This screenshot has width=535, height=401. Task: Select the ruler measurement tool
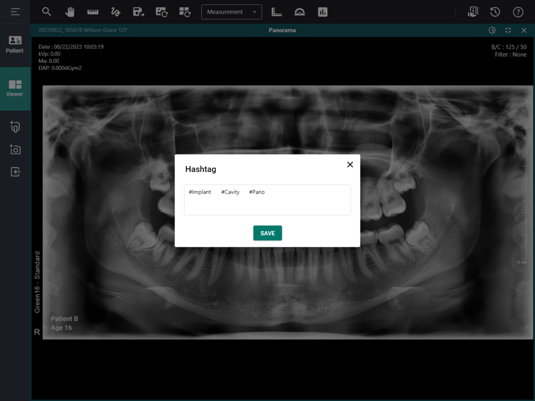click(92, 11)
